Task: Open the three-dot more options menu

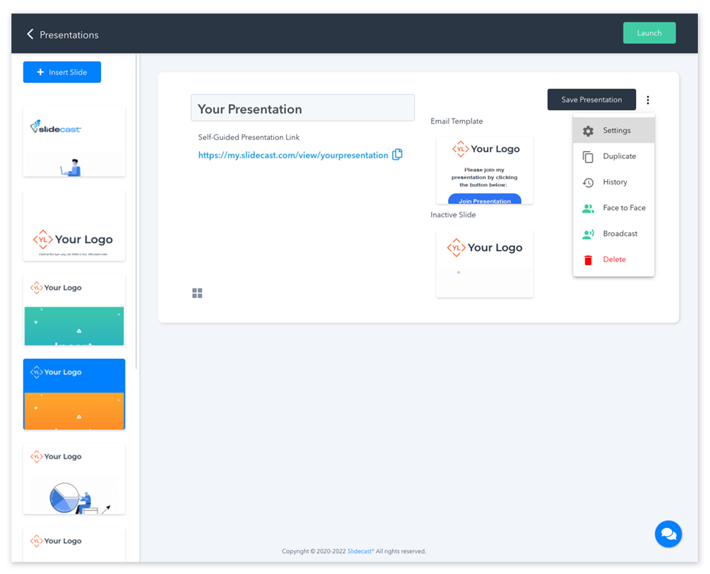Action: coord(648,99)
